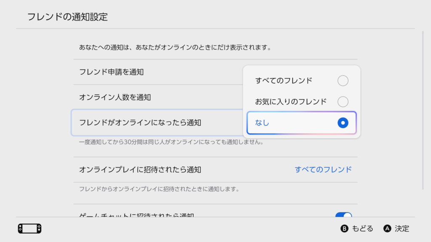
Task: Click the フレンドの通知設定 page title
Action: [x=67, y=17]
